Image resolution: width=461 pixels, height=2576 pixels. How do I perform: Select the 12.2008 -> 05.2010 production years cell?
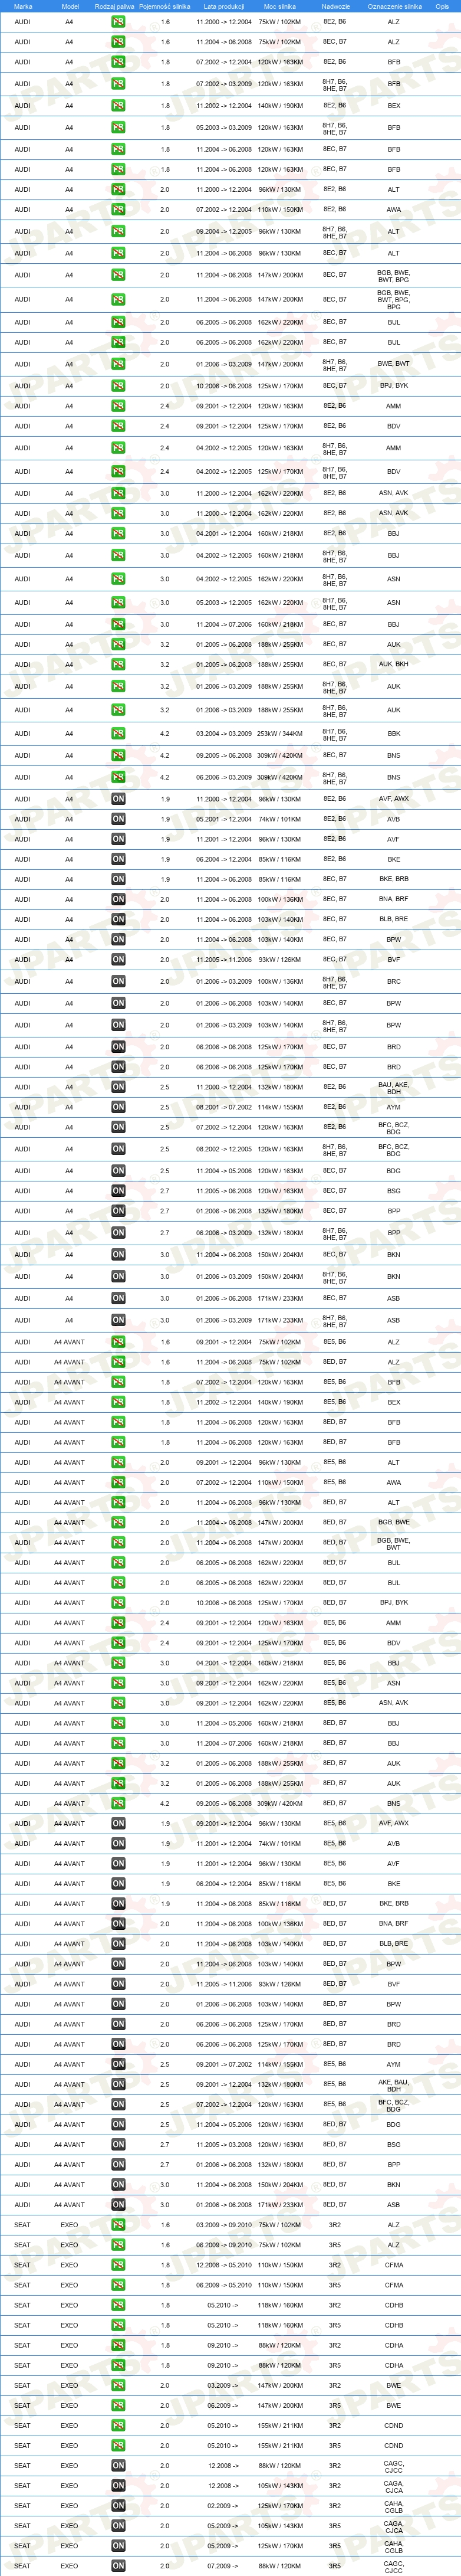click(x=224, y=2265)
